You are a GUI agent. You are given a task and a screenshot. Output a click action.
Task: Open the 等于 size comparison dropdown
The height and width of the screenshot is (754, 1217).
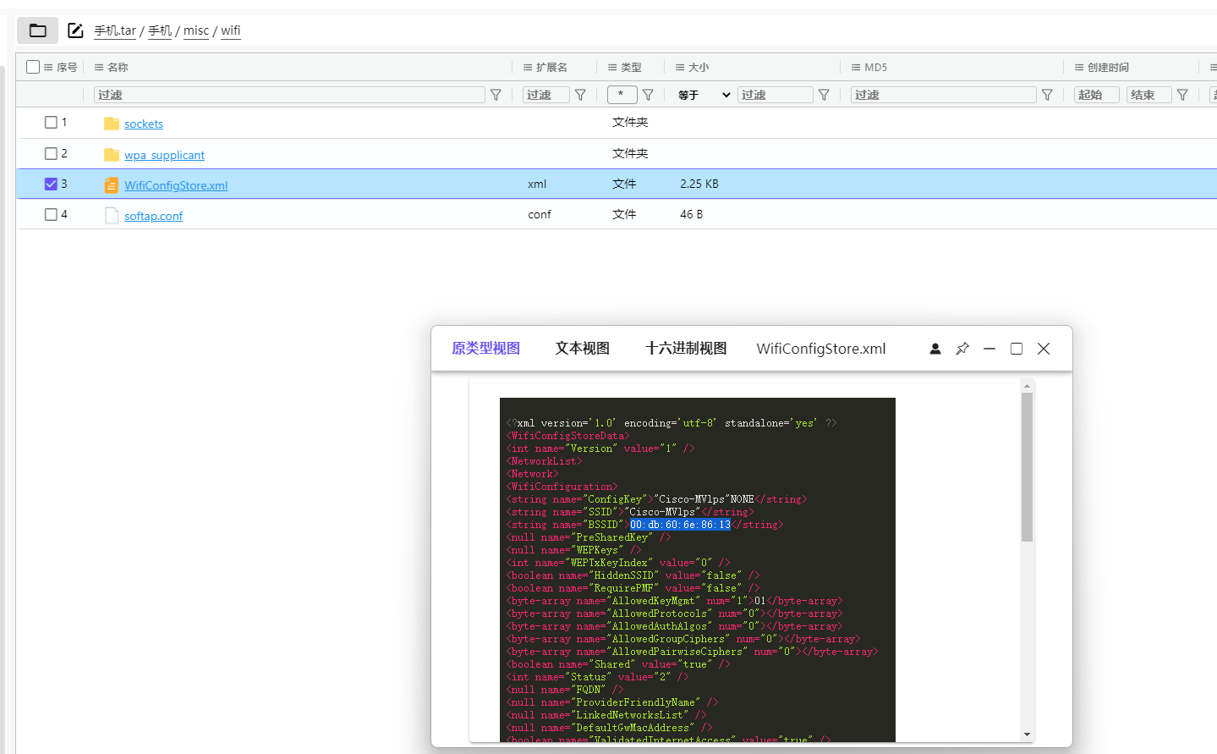[704, 95]
